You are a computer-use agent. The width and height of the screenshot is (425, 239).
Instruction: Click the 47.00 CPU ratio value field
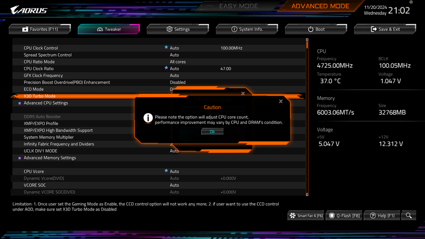pos(226,69)
